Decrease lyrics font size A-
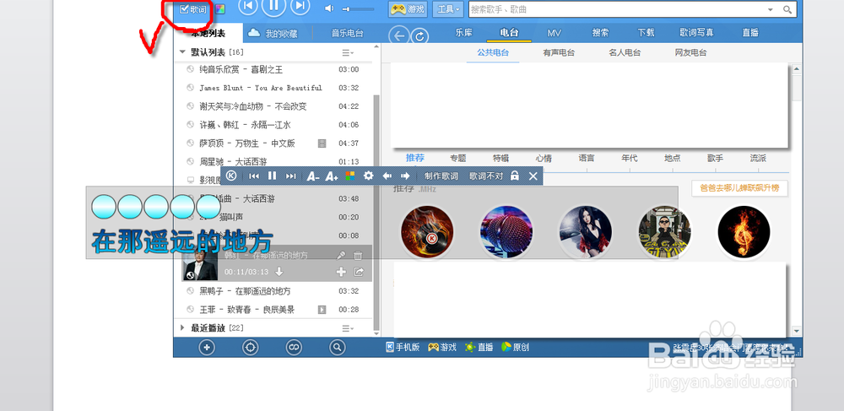 click(313, 176)
